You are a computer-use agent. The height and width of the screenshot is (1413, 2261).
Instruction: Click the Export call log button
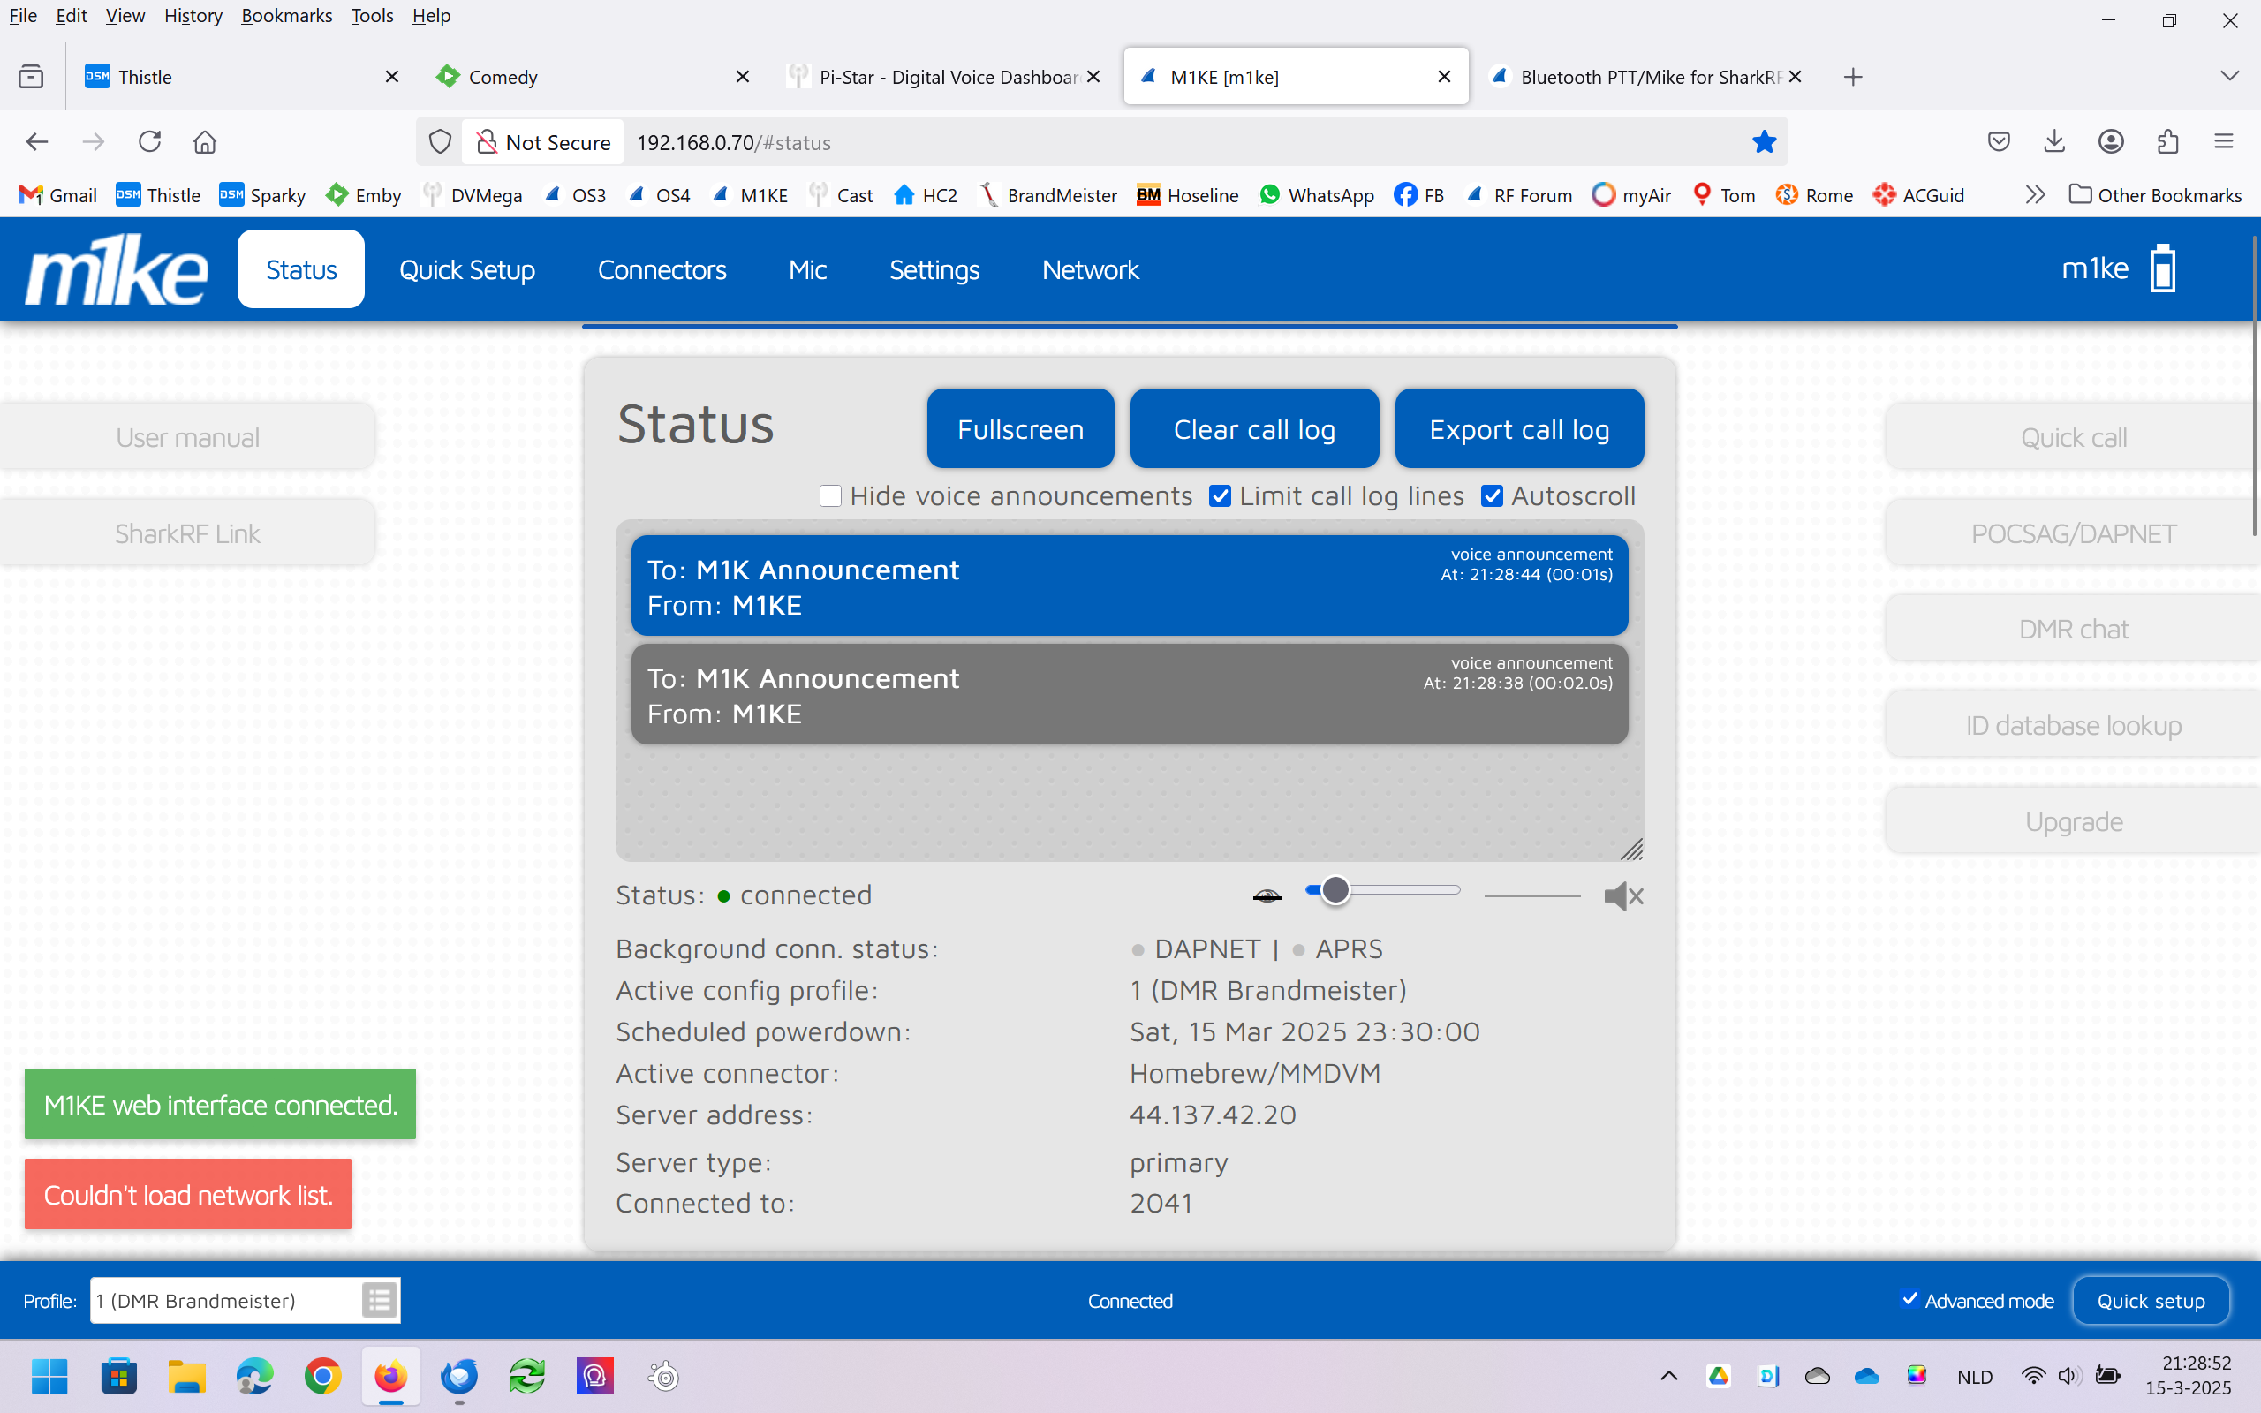[x=1518, y=429]
